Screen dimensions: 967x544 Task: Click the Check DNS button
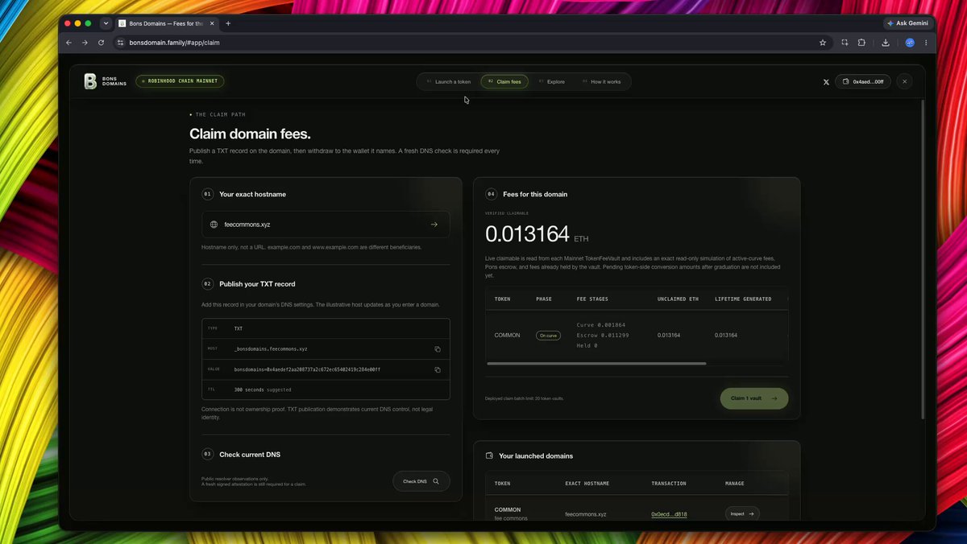(x=421, y=481)
